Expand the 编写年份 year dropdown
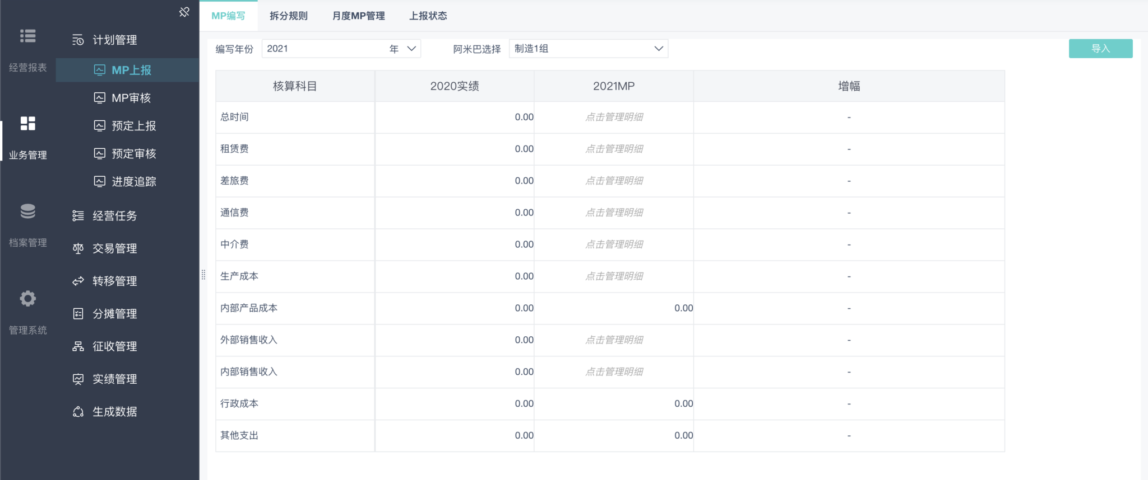 411,49
